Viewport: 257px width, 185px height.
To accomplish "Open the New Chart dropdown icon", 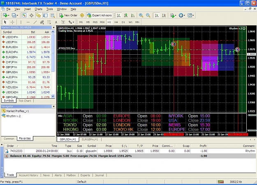I will [x=6, y=15].
